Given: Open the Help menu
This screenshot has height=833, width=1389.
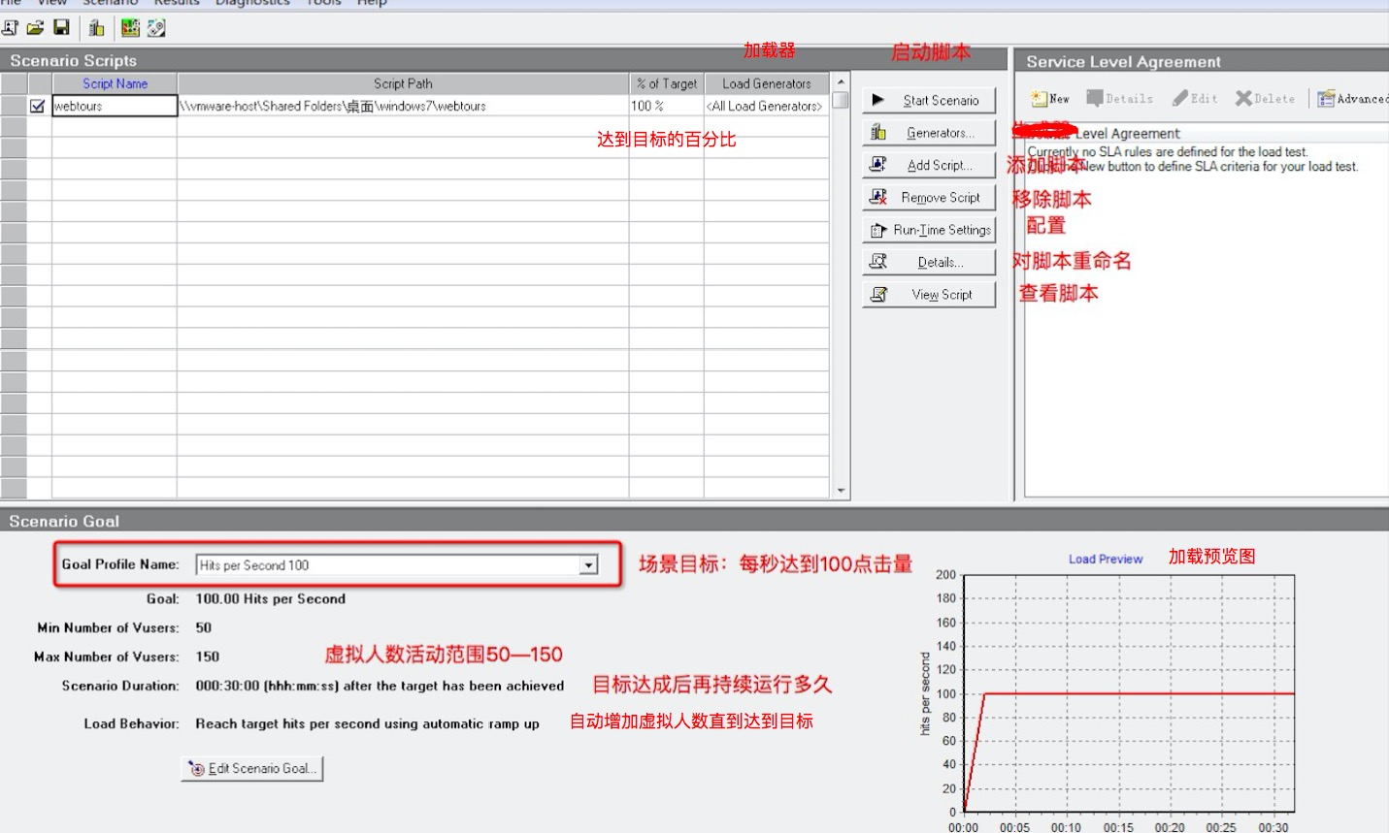Looking at the screenshot, I should coord(372,3).
